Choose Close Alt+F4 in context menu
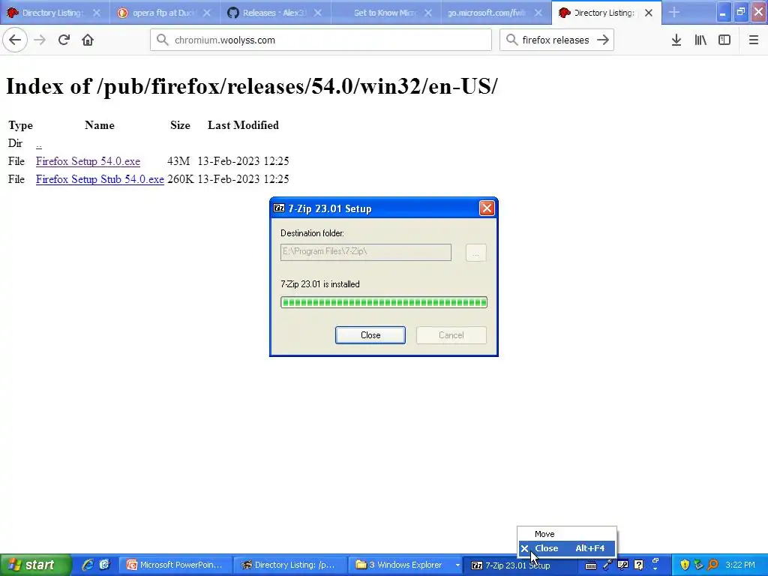This screenshot has height=576, width=768. pyautogui.click(x=567, y=548)
